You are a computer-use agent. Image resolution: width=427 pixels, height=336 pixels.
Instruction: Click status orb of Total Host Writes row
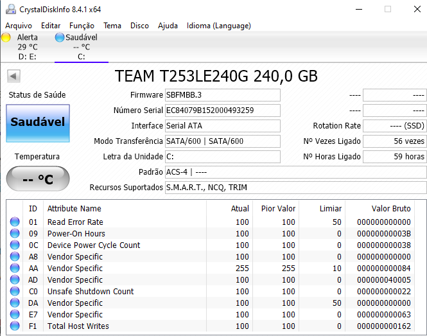pos(15,326)
